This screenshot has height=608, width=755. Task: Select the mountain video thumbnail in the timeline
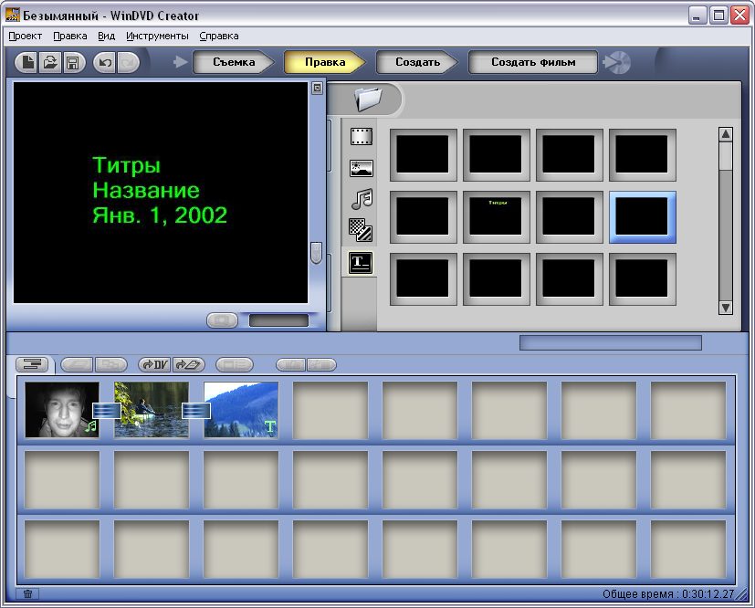coord(239,410)
